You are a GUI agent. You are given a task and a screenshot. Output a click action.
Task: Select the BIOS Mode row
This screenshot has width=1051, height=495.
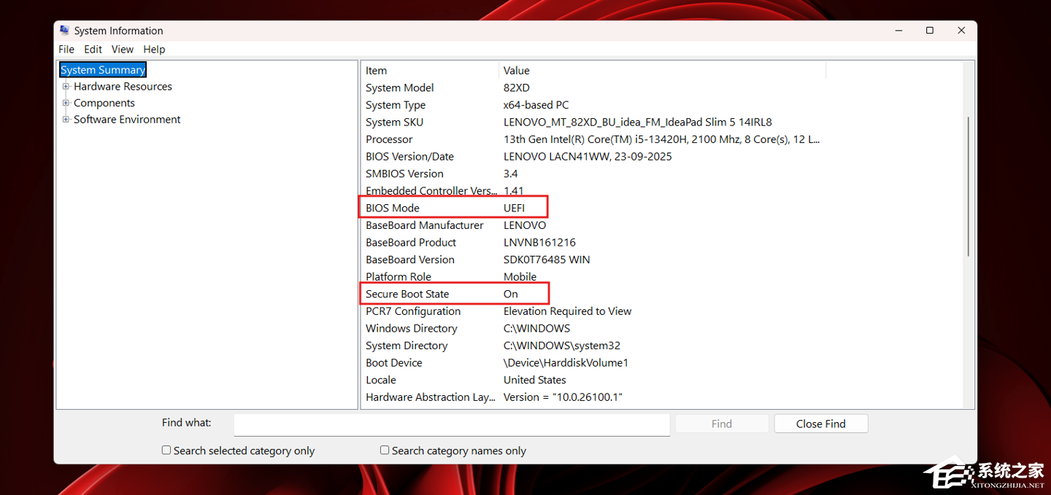593,208
